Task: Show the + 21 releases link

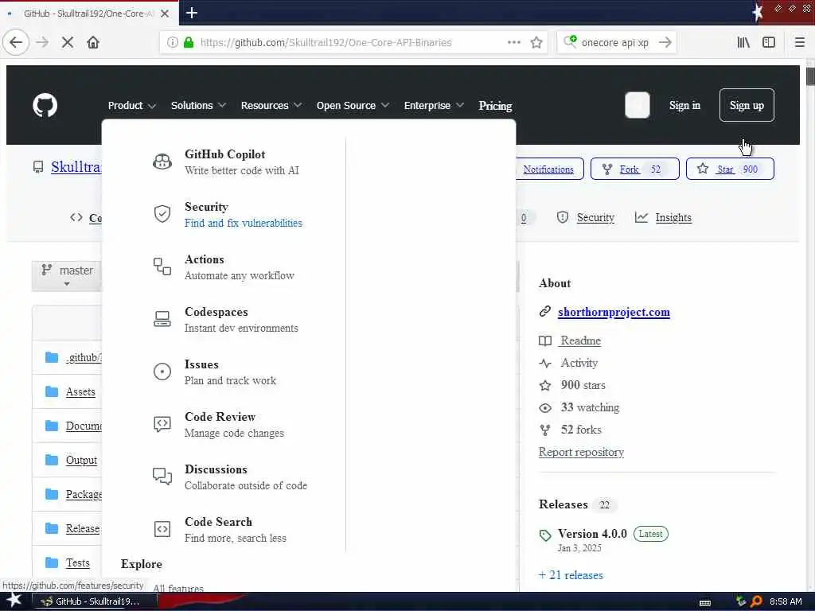Action: pos(571,575)
